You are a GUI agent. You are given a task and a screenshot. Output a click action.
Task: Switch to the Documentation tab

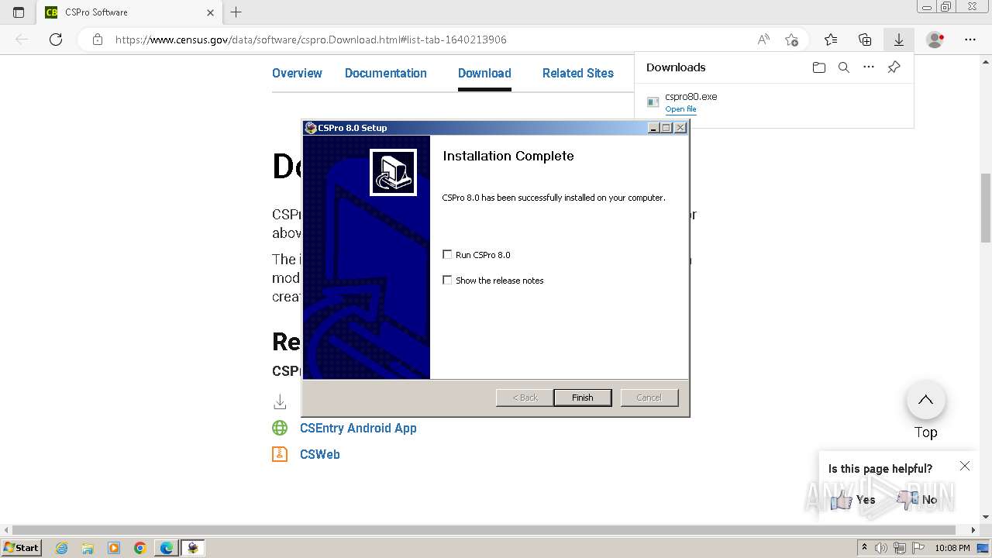[x=385, y=73]
